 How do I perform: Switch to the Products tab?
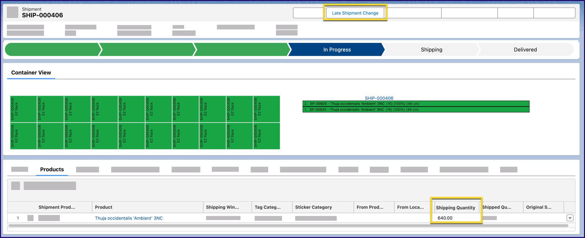click(52, 169)
